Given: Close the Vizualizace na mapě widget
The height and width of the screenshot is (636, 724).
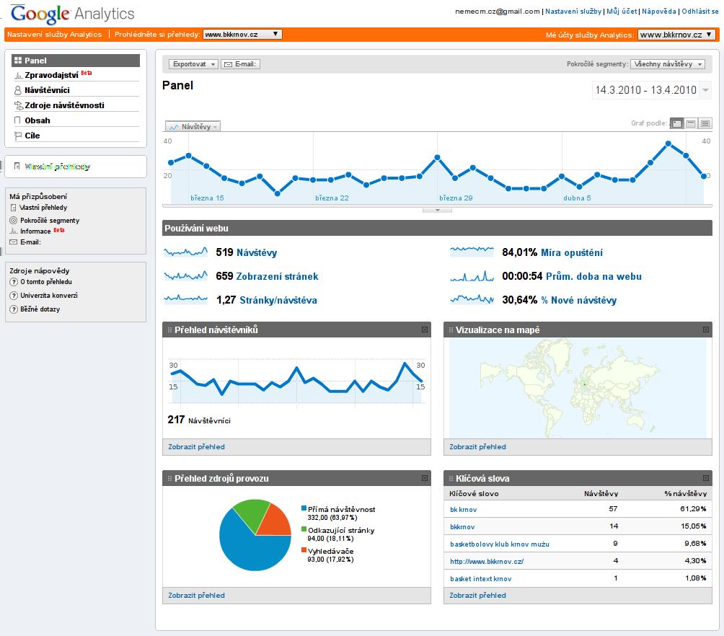Looking at the screenshot, I should [x=705, y=330].
